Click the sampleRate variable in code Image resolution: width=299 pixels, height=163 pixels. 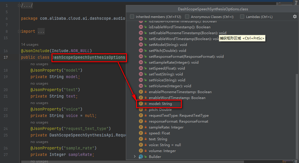coord(80,155)
